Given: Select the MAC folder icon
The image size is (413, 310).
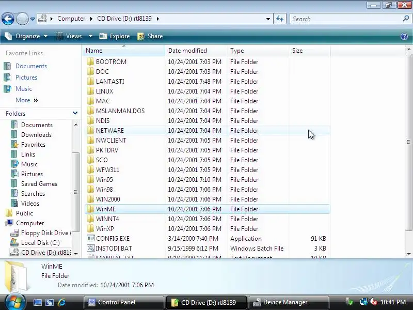Looking at the screenshot, I should pos(90,101).
